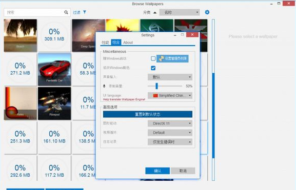Viewport: 296px width, 190px height.
Task: Switch to the About tab
Action: (x=128, y=43)
